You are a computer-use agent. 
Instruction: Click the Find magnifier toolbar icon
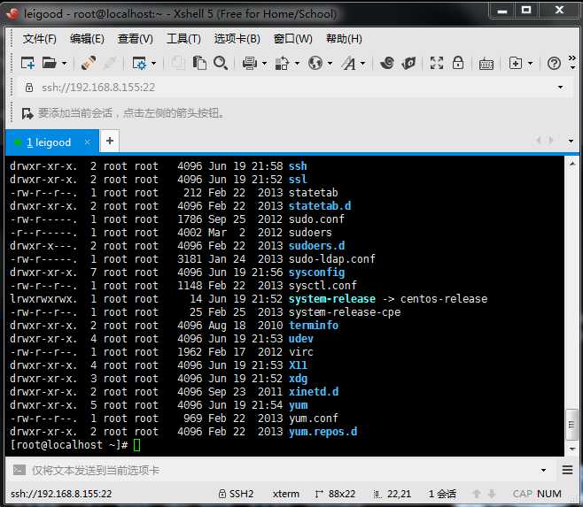221,63
